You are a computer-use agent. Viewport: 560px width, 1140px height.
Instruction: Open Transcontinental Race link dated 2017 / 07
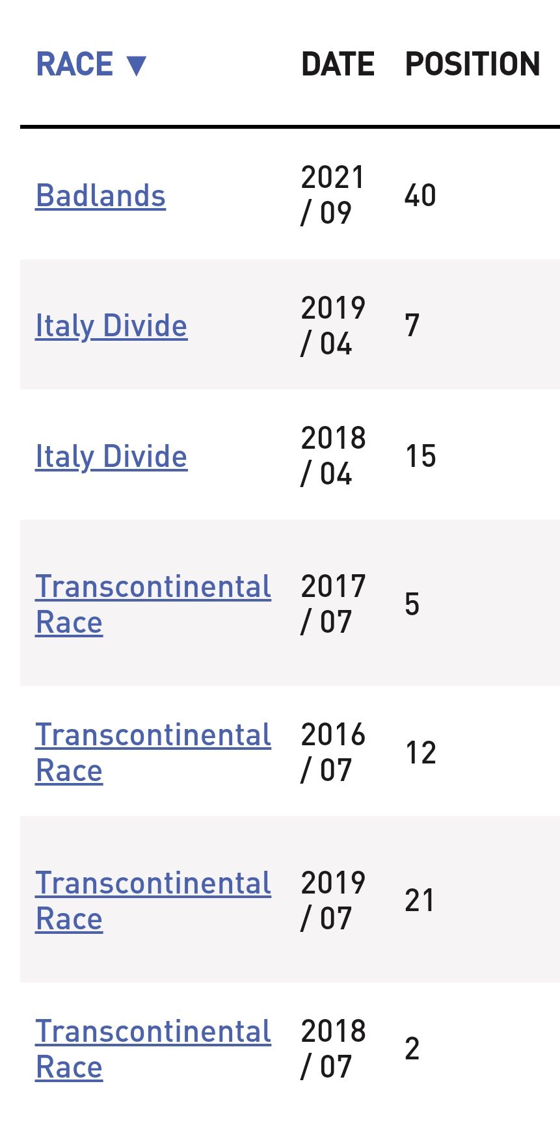(153, 604)
